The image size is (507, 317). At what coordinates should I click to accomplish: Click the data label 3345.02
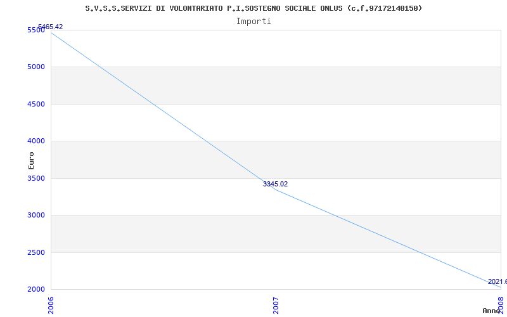point(275,184)
